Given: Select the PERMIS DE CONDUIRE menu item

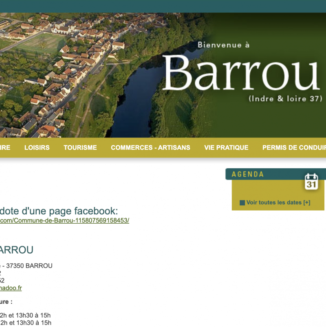Looking at the screenshot, I should tap(294, 148).
